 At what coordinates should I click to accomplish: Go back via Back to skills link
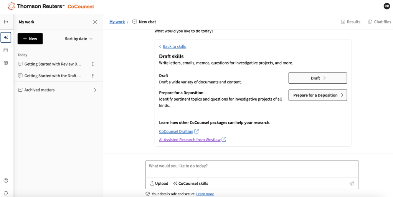pyautogui.click(x=174, y=46)
